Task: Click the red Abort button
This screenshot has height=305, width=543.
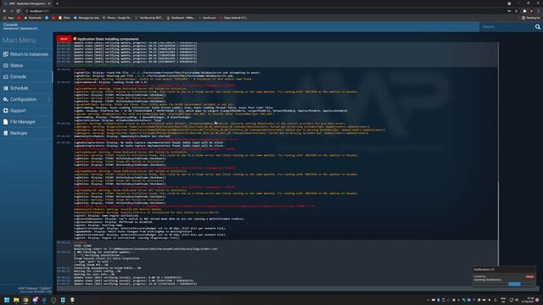Action: [64, 39]
